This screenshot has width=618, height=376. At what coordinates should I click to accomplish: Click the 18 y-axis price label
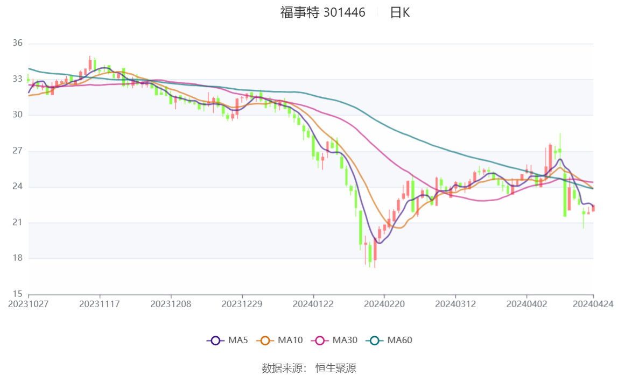click(17, 258)
